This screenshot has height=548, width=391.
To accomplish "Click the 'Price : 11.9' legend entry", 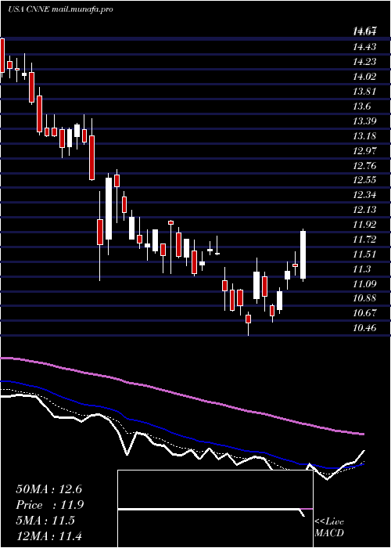I will (x=50, y=505).
